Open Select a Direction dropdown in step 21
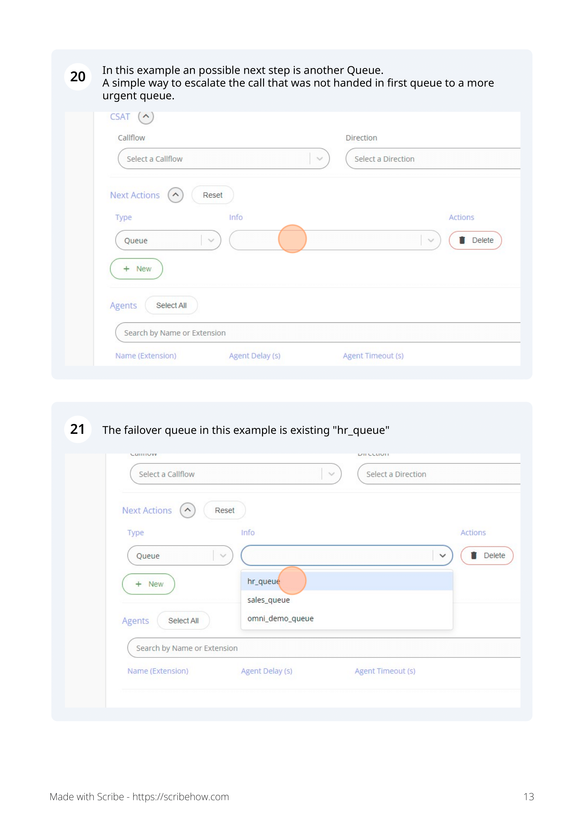The image size is (584, 825). point(439,474)
